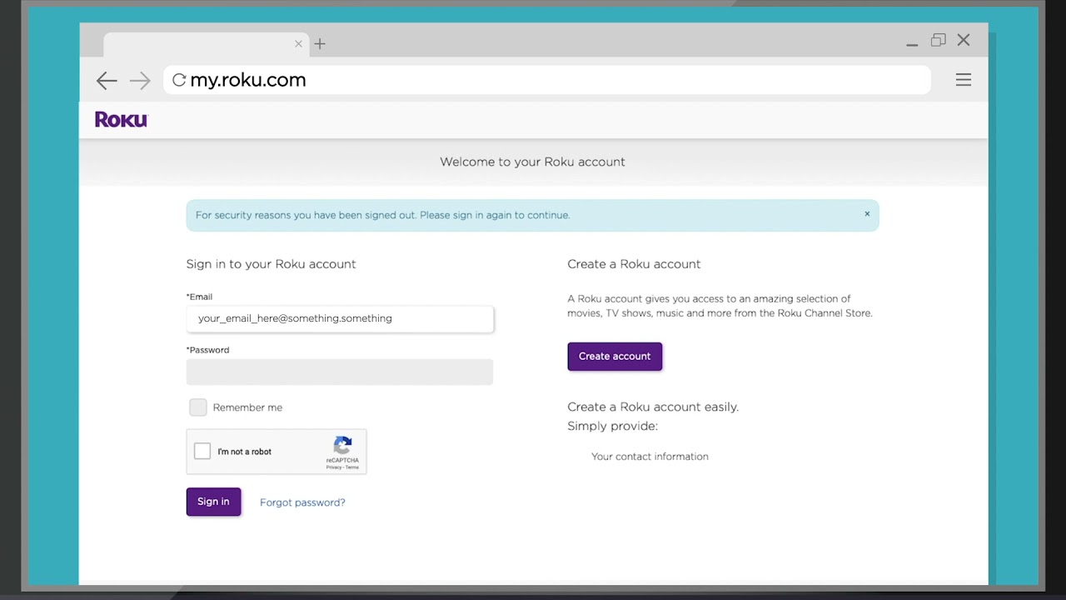Click the Create a Roku account easily text
Screen dimensions: 1066x600
[x=653, y=407]
